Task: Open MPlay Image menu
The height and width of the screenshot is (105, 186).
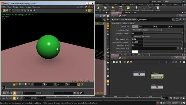Action: click(x=28, y=7)
